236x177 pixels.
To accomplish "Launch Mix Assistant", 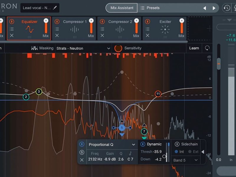I will coord(122,8).
